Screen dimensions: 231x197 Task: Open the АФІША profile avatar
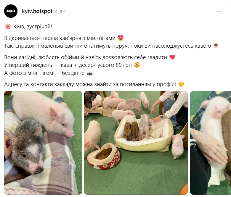pos(11,11)
